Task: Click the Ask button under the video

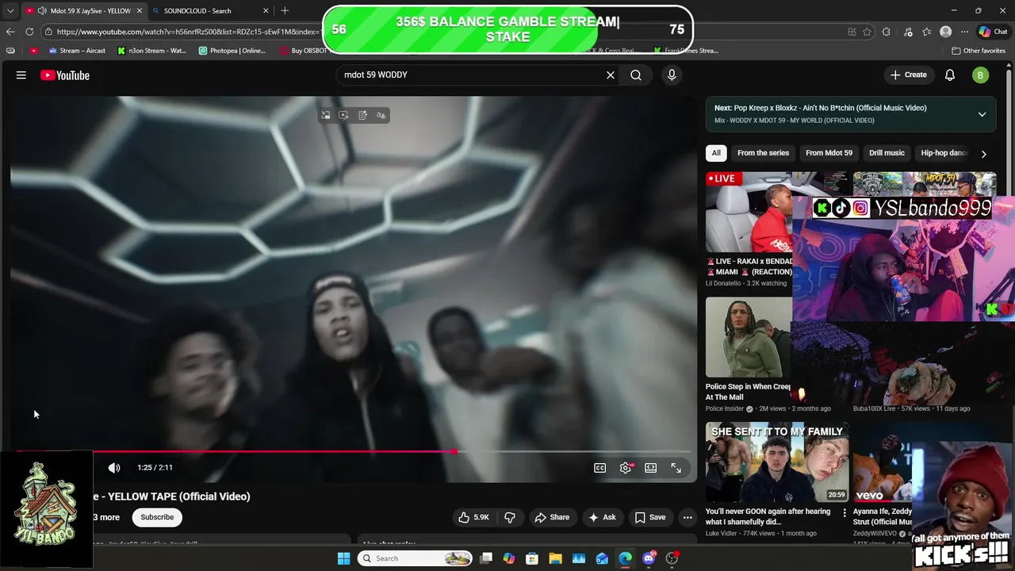Action: coord(602,517)
